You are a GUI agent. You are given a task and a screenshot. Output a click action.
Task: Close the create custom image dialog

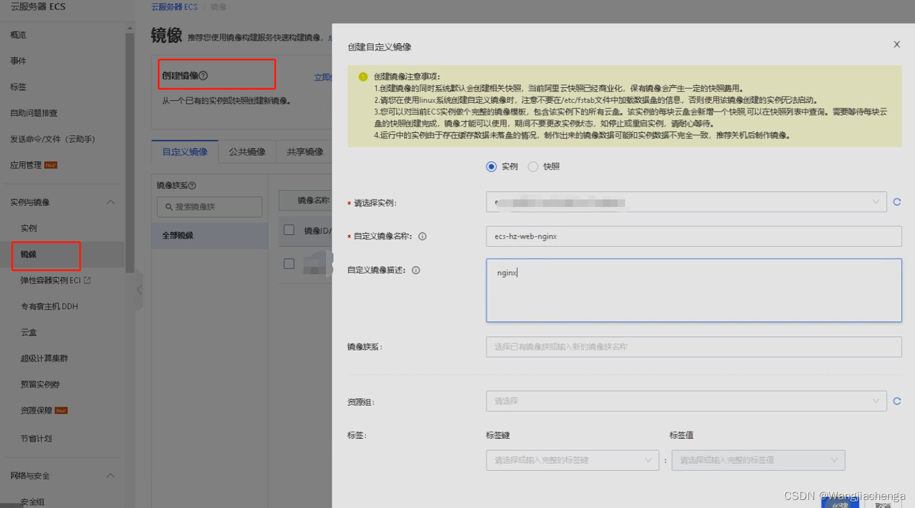tap(896, 44)
